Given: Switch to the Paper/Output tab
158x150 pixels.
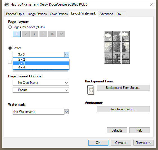Looking at the screenshot, I should pyautogui.click(x=15, y=14).
